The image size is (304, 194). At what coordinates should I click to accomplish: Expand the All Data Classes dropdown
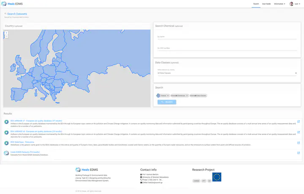(x=227, y=73)
